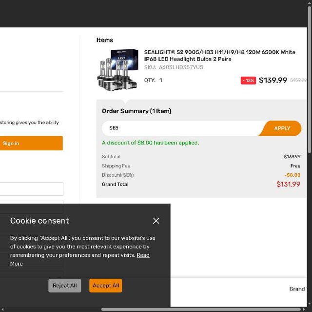Image resolution: width=312 pixels, height=312 pixels.
Task: Click the QTY: 1 quantity text
Action: pos(153,80)
